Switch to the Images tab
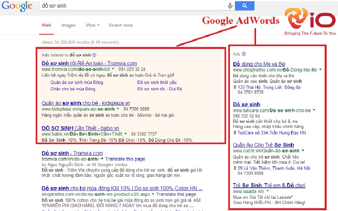Screen dimensions: 338x211 tap(68, 25)
